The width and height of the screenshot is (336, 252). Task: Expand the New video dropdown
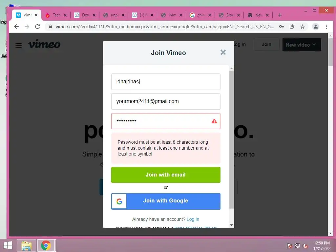click(302, 45)
